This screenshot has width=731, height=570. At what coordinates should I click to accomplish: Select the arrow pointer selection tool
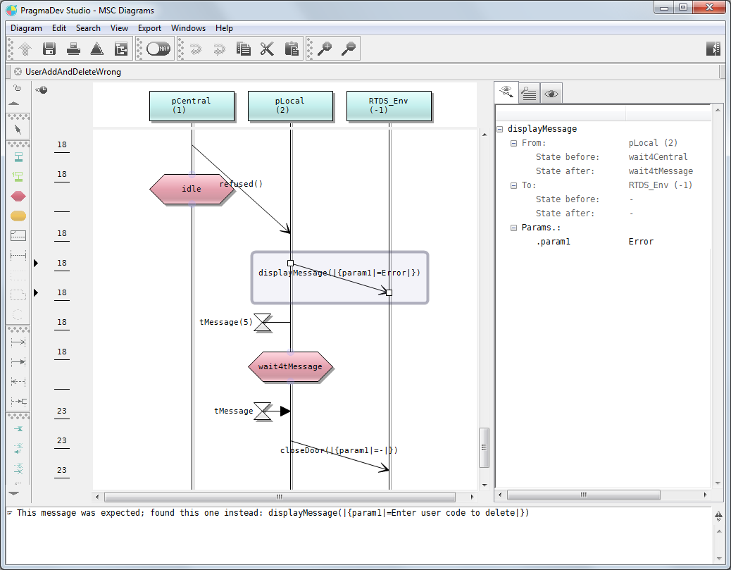18,129
